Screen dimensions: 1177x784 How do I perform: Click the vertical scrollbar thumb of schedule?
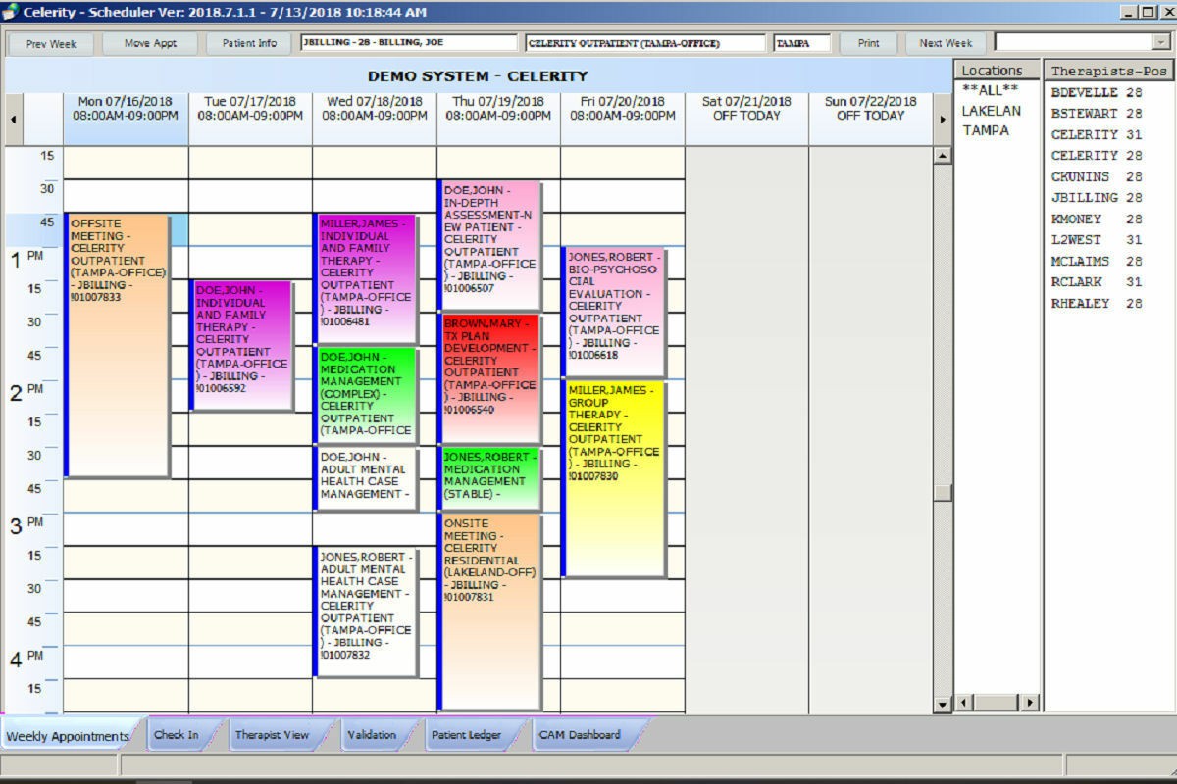pyautogui.click(x=942, y=492)
